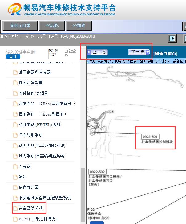Screen dimensions: 186x224
Task: Click 驻车传感器控制模块 text in diagram
Action: (x=157, y=142)
